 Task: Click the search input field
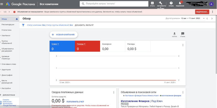(x=114, y=4)
